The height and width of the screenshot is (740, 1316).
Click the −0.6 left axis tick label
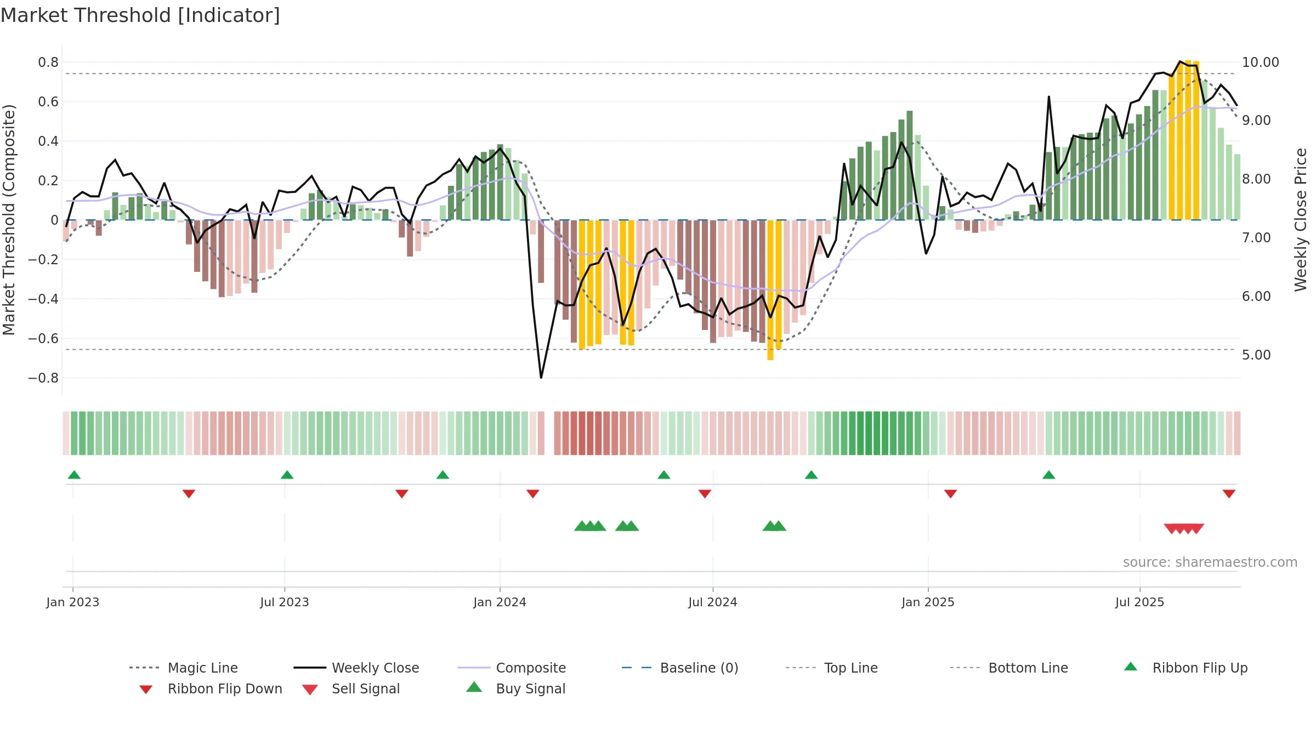pos(43,339)
